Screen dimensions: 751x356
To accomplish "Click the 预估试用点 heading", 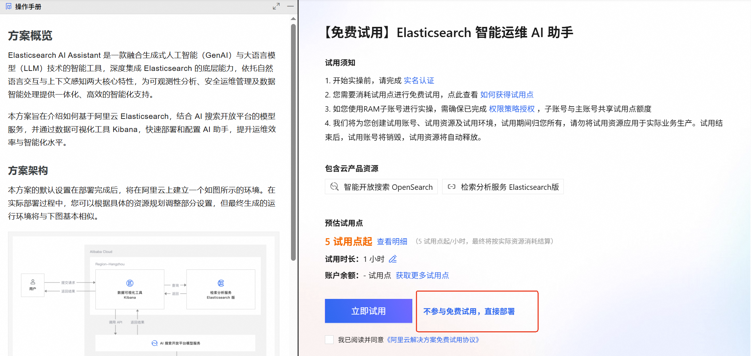I will (x=344, y=223).
